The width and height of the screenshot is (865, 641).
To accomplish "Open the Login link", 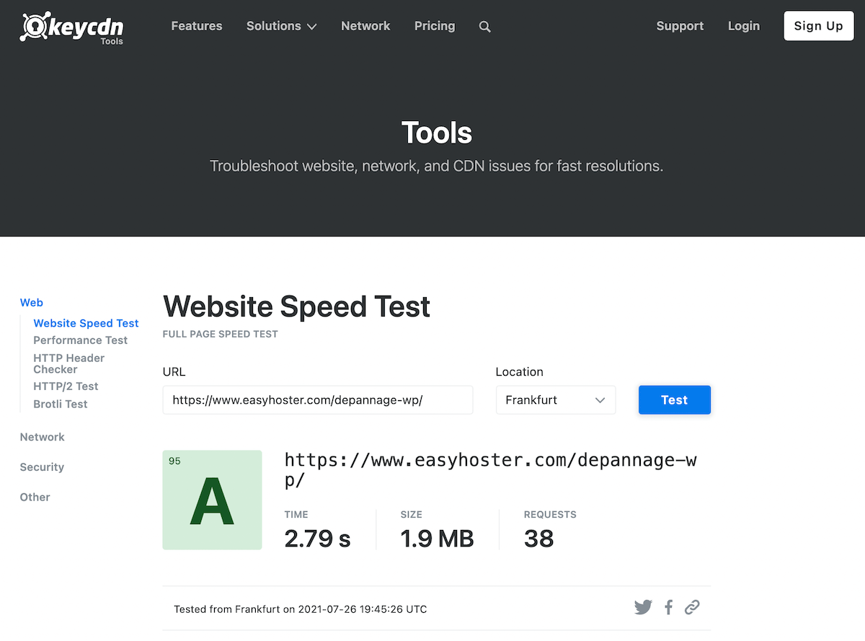I will [743, 26].
